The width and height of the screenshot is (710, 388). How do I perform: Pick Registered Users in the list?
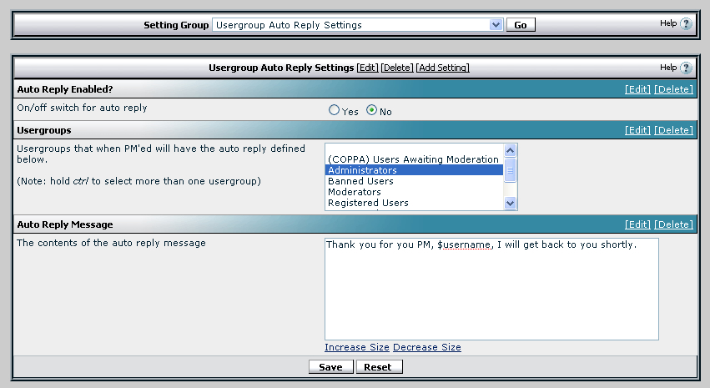tap(414, 203)
